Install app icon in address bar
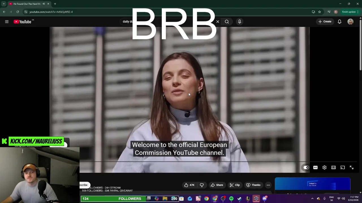The height and width of the screenshot is (203, 362). (313, 12)
